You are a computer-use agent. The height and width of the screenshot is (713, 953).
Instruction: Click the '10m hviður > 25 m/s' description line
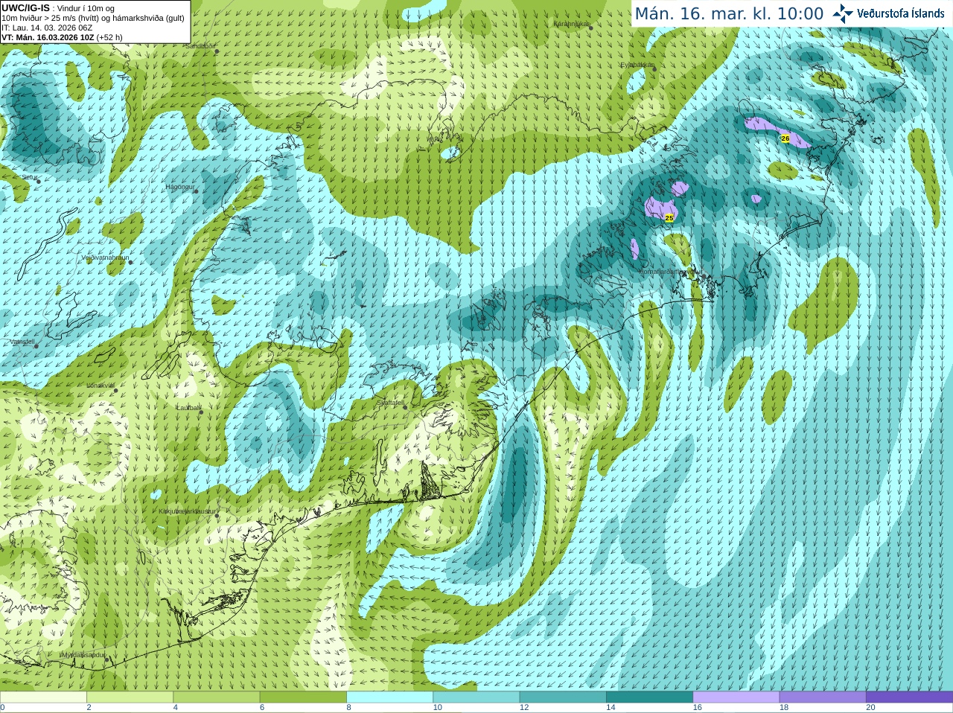[x=93, y=18]
